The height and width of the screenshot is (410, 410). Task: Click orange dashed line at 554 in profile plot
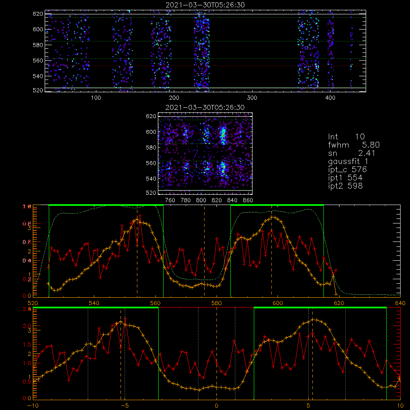[x=137, y=251]
